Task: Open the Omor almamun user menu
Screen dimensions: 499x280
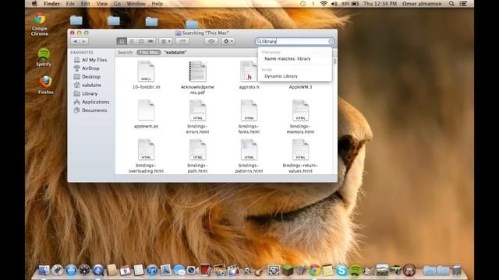Action: coord(422,4)
